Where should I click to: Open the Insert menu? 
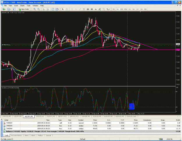(16, 6)
